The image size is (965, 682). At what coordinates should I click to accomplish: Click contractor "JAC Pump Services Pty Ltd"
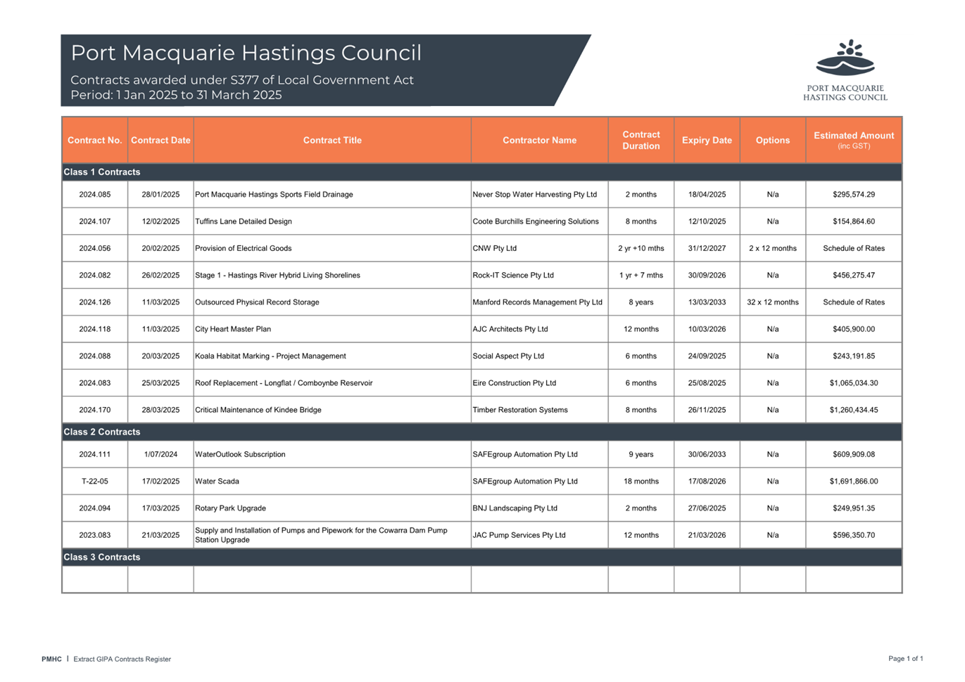coord(519,535)
